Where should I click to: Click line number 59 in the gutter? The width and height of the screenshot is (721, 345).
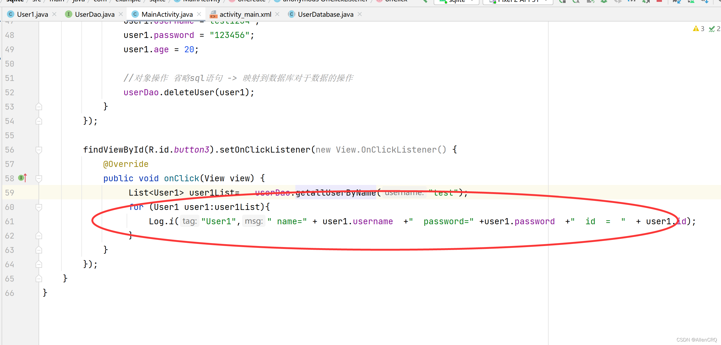click(10, 193)
